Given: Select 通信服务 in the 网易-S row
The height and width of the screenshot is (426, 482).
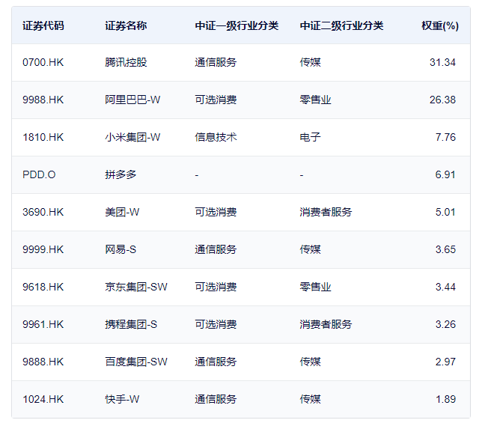Looking at the screenshot, I should point(216,249).
